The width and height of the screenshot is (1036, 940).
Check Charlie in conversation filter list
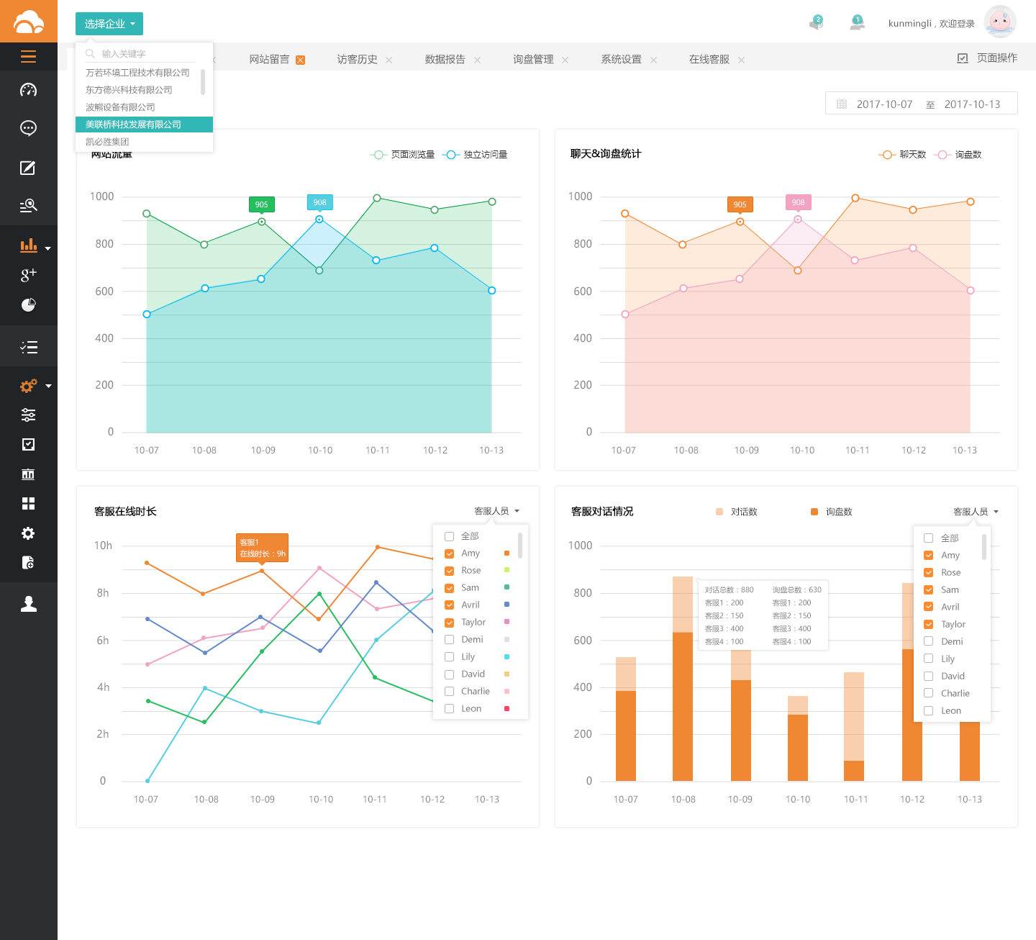[x=929, y=693]
